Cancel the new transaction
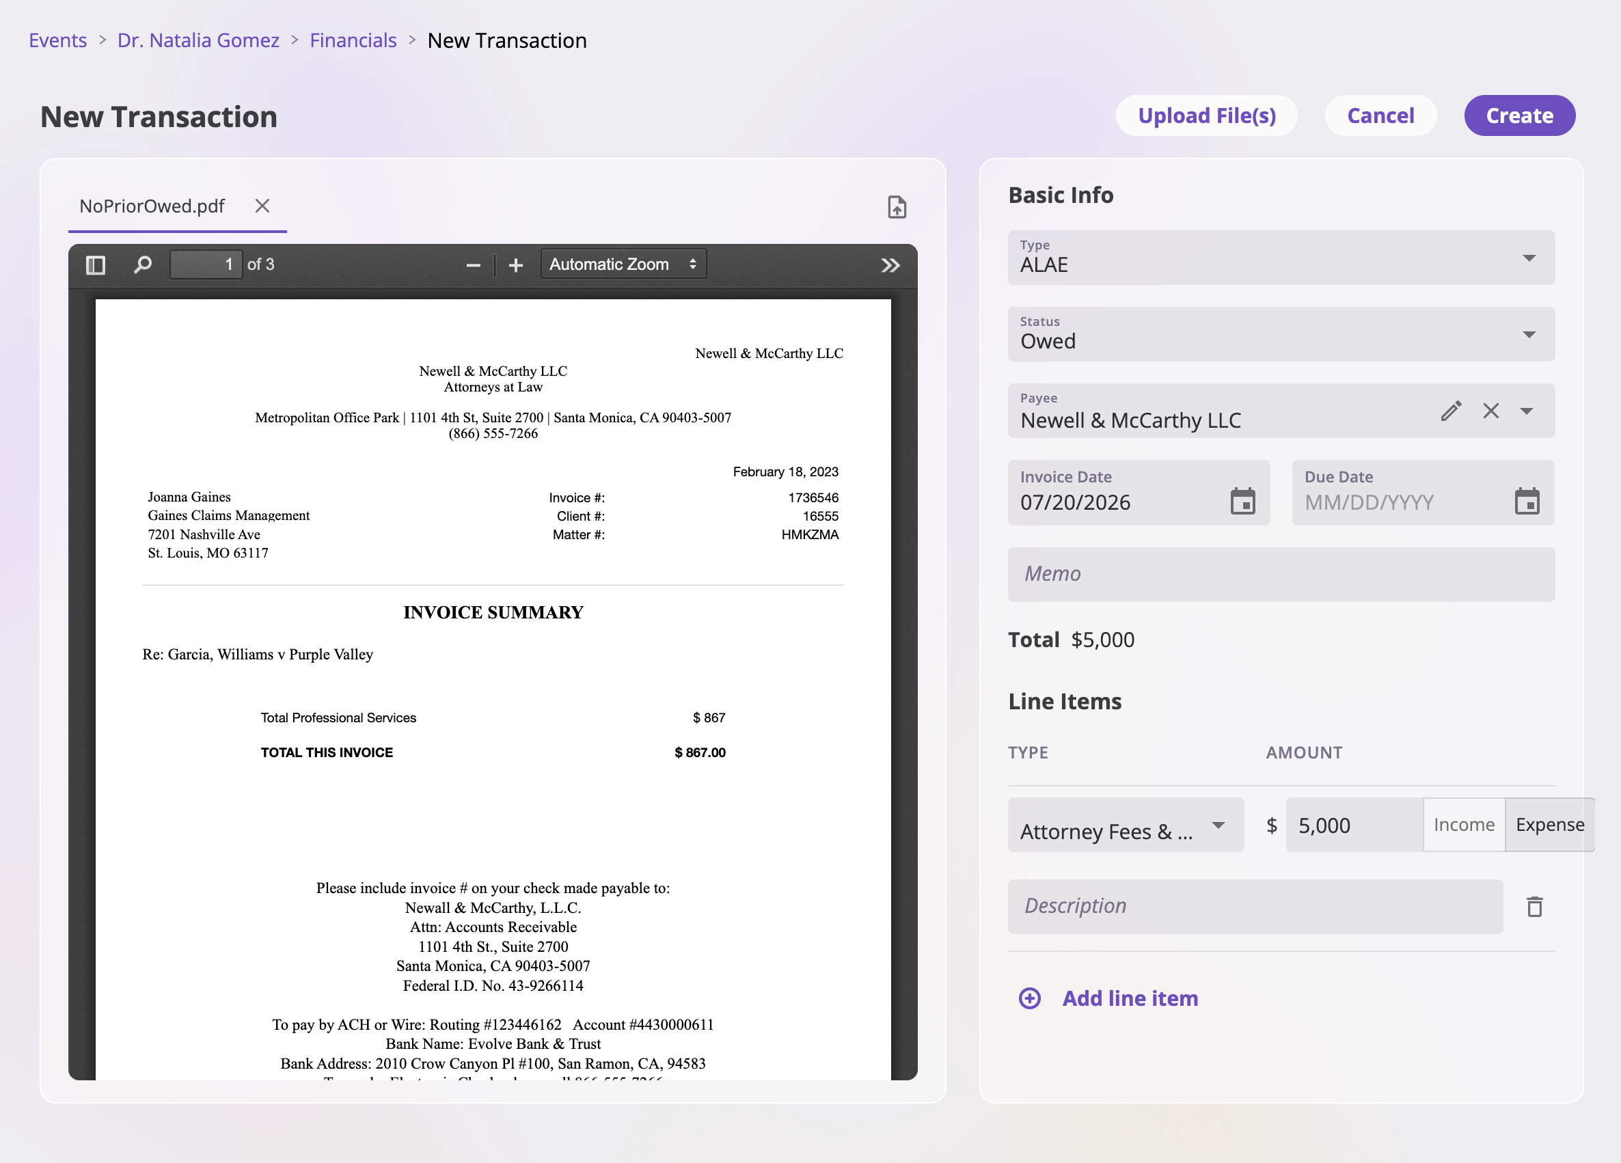 1380,115
